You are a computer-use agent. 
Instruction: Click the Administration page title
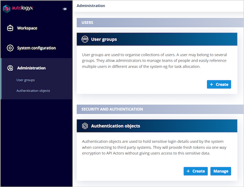pos(91,6)
